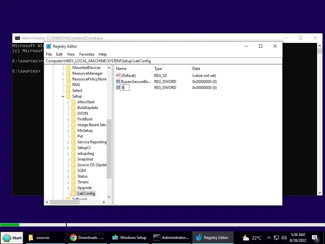Click the DWORD icon beside the new value
The width and height of the screenshot is (325, 244).
pyautogui.click(x=118, y=87)
